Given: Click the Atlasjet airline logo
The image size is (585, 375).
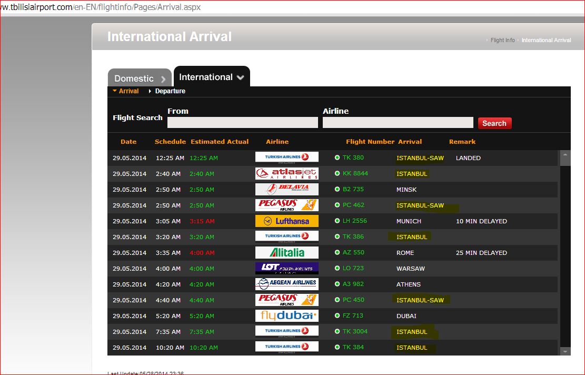Looking at the screenshot, I should click(286, 174).
